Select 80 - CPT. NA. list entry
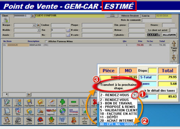This screenshot has height=129, width=180. coord(118,124)
